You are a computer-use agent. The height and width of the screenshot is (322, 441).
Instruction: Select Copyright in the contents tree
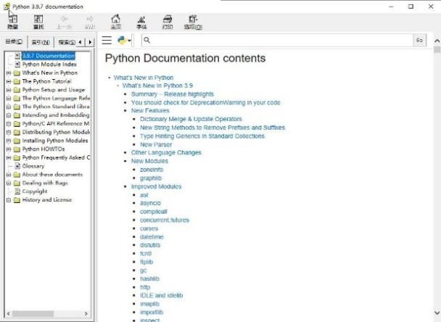click(x=35, y=191)
